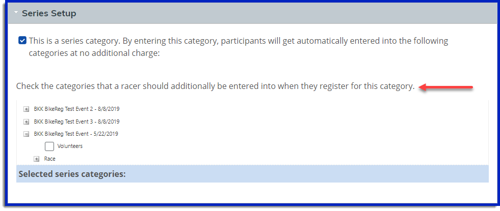Check the Volunteers checkbox
This screenshot has width=500, height=211.
pyautogui.click(x=49, y=146)
